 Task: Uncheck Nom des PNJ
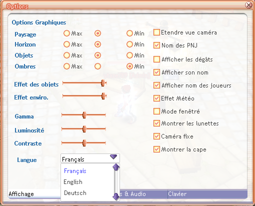tap(156, 45)
